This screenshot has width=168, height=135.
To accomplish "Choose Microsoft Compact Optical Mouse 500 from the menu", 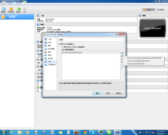I will (144, 58).
